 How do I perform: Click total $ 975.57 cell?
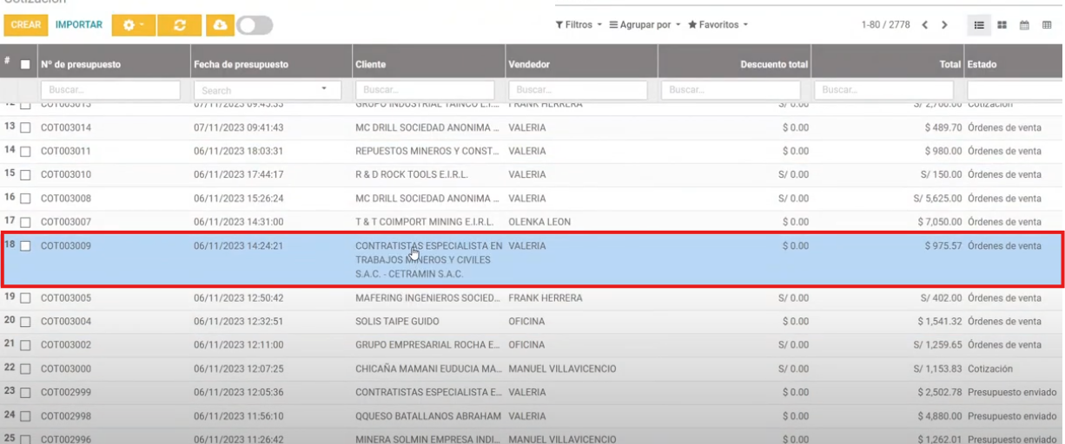pyautogui.click(x=943, y=246)
